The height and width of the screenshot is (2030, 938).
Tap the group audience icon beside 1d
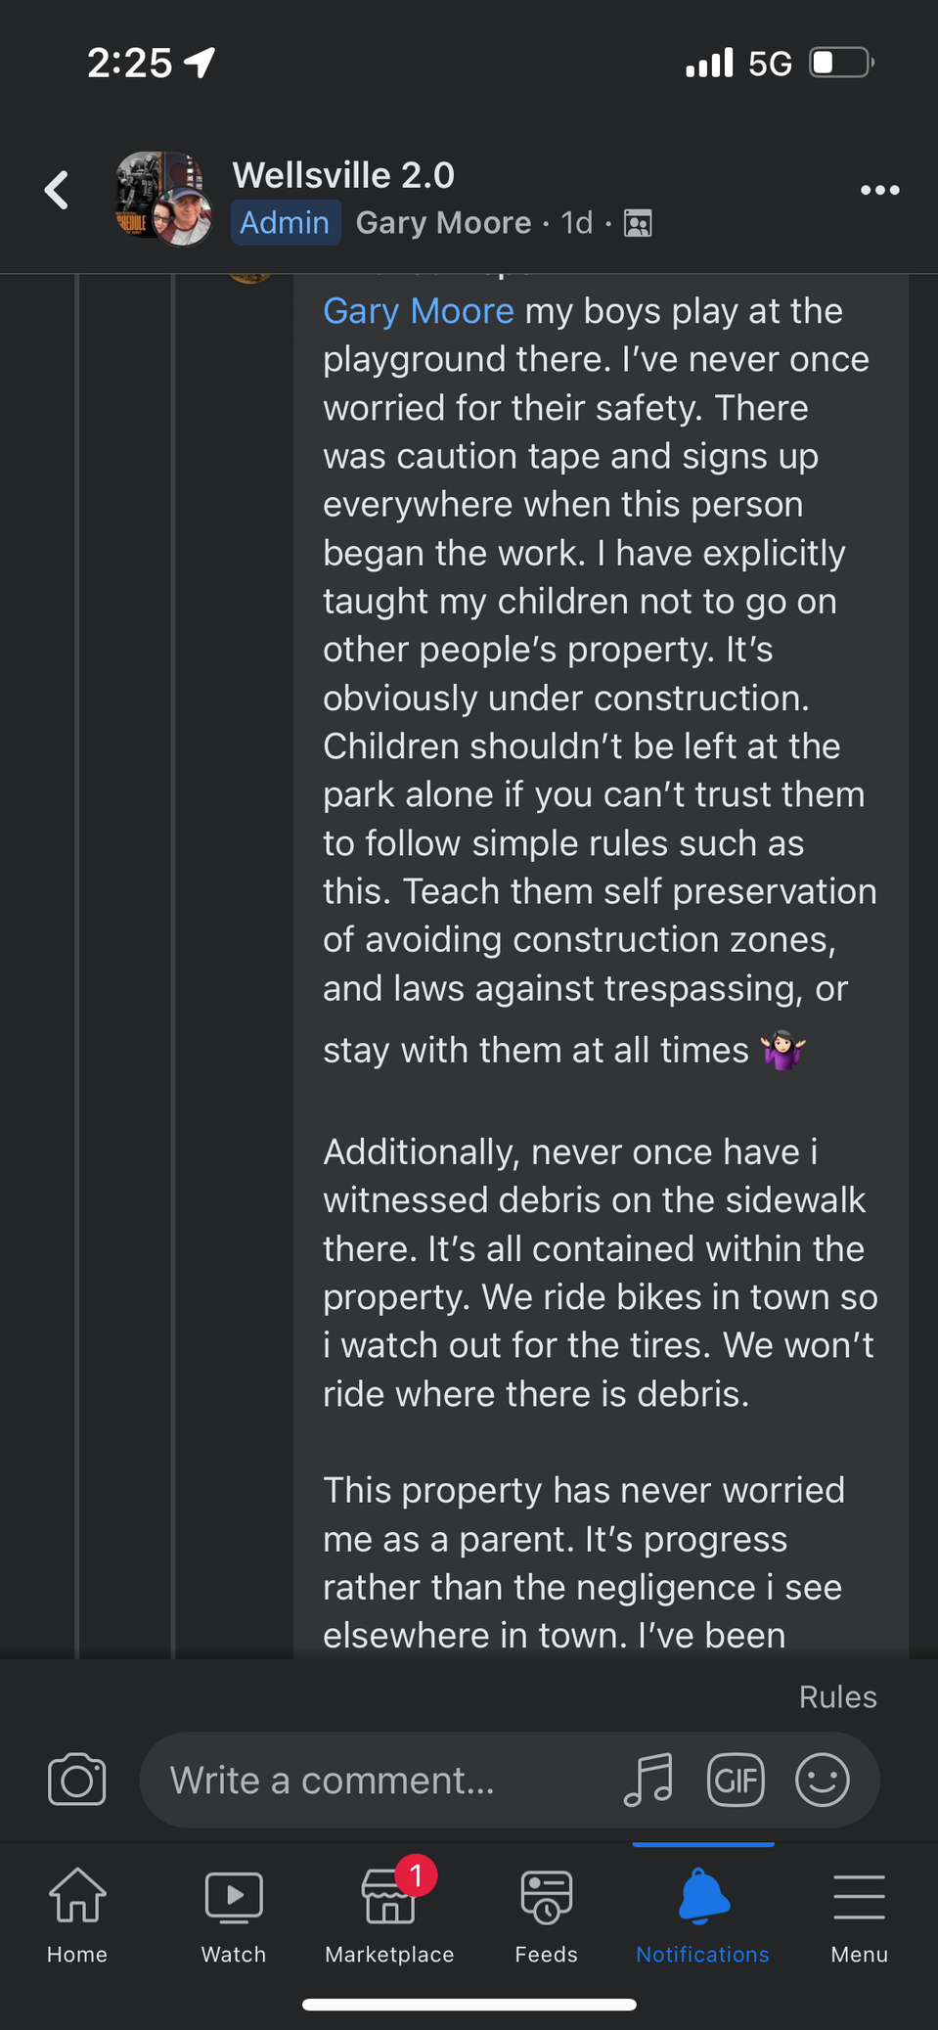pyautogui.click(x=638, y=224)
